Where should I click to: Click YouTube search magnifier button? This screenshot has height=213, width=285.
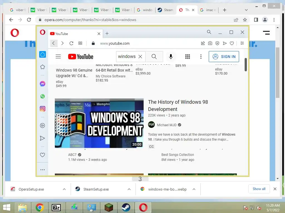154,57
